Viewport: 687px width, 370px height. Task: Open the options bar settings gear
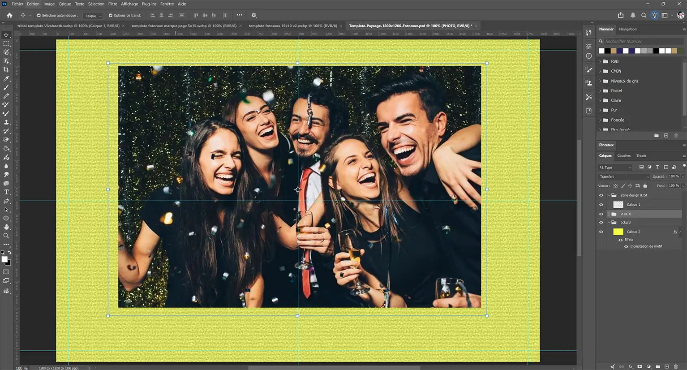point(254,15)
